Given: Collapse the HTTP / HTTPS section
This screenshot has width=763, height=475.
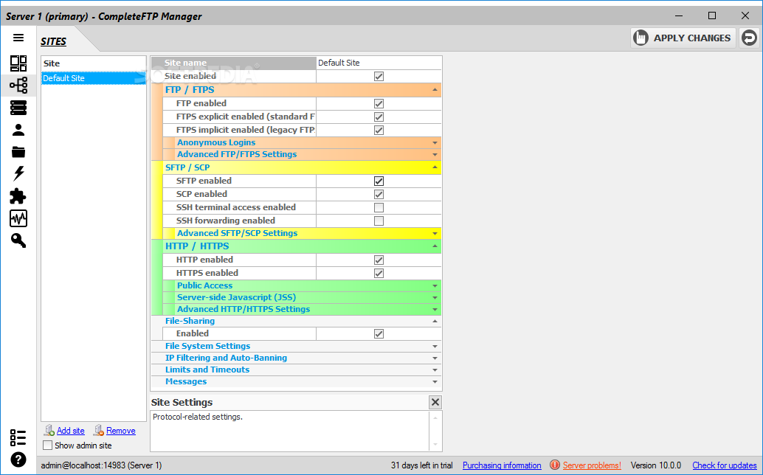Looking at the screenshot, I should (x=435, y=246).
